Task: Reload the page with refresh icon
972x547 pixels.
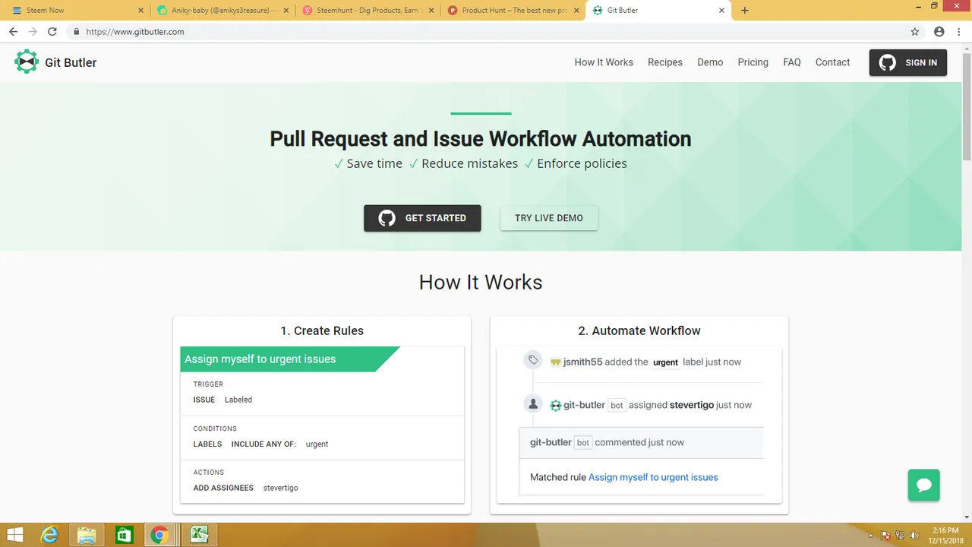Action: tap(52, 32)
